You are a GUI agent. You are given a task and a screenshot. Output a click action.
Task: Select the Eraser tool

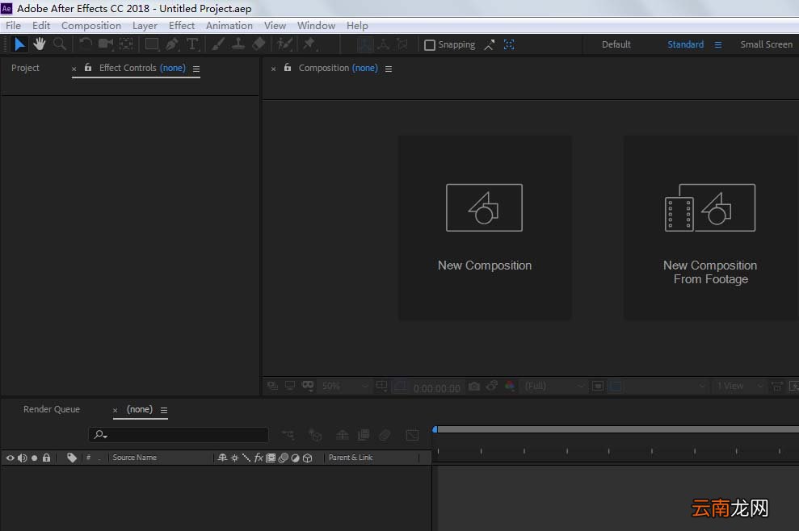pos(259,45)
